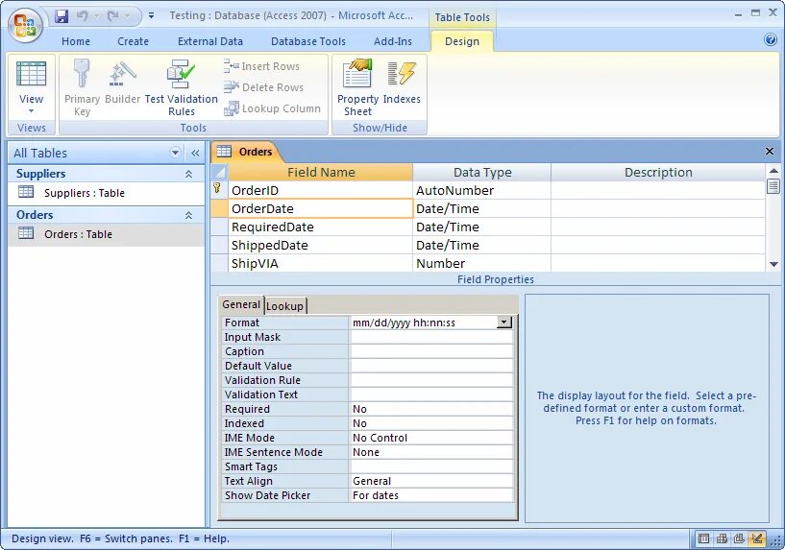Open the Add-Ins ribbon tab

tap(392, 41)
